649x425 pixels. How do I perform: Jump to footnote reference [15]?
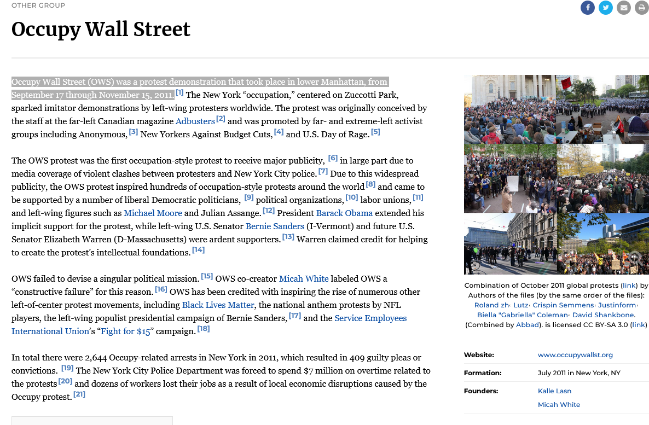coord(207,276)
